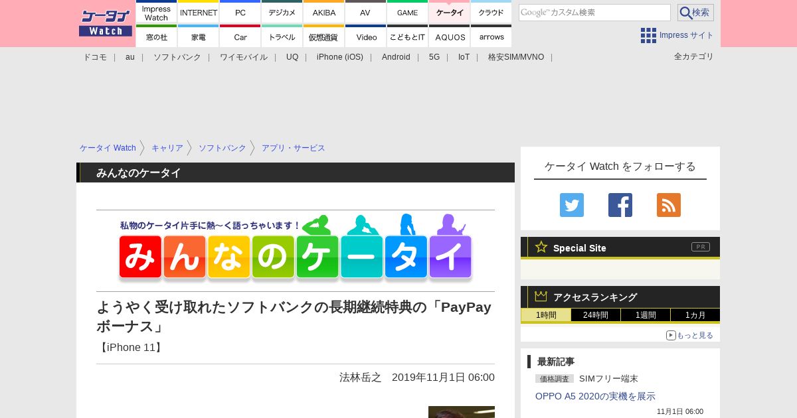Select Android category
Screen dimensions: 797x418
(396, 57)
